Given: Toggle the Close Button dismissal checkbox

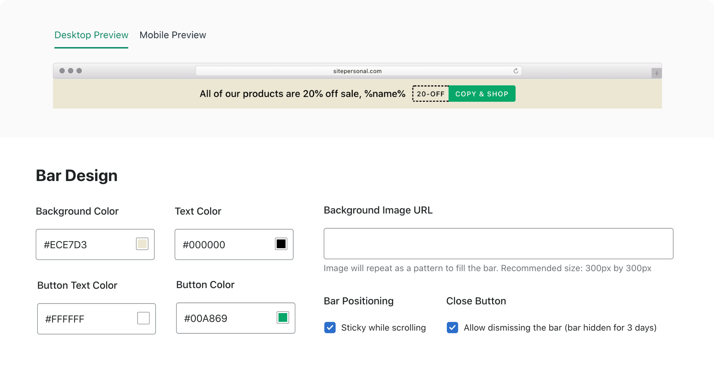Looking at the screenshot, I should click(x=452, y=327).
